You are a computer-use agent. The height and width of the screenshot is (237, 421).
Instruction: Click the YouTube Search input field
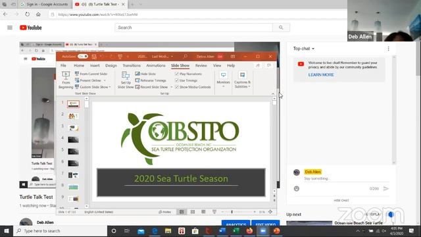pyautogui.click(x=194, y=28)
